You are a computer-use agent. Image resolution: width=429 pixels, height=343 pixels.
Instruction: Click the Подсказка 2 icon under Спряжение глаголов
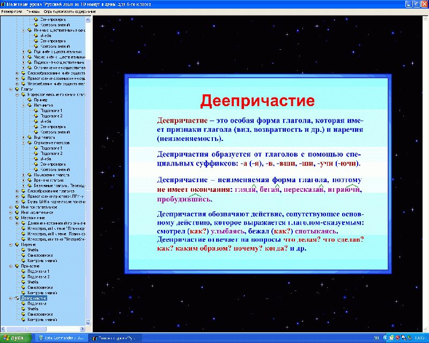[x=36, y=153]
